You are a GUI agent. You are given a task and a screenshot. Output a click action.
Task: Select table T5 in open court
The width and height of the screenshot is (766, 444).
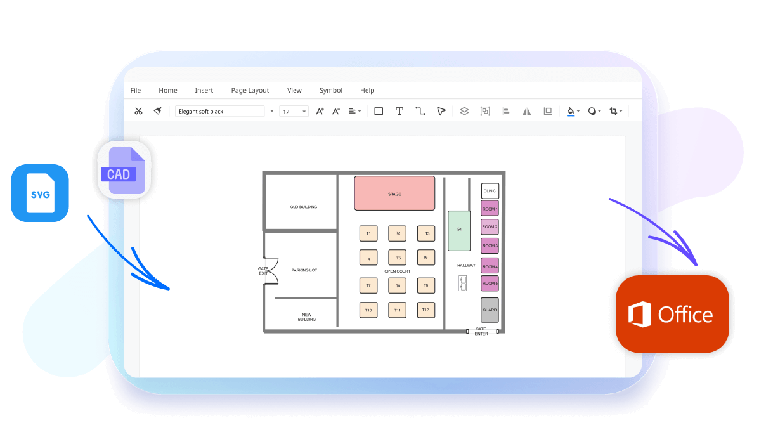tap(398, 258)
